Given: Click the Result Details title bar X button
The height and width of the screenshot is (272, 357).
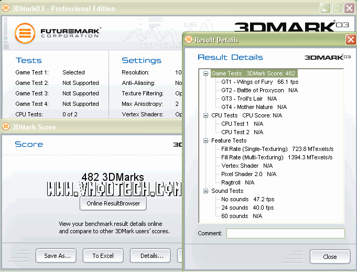Looking at the screenshot, I should [351, 40].
